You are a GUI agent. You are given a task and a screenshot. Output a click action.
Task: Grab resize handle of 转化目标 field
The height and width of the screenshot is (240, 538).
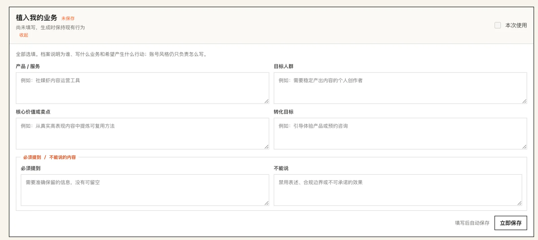(524, 147)
